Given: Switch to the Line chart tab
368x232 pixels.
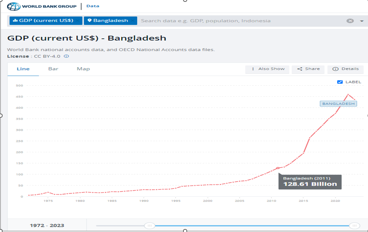Looking at the screenshot, I should [23, 69].
